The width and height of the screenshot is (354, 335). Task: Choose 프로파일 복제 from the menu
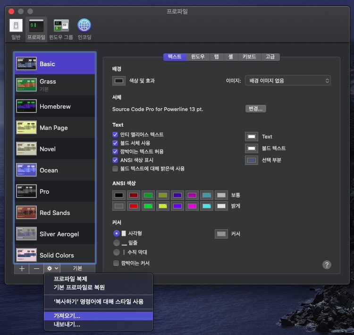point(99,279)
